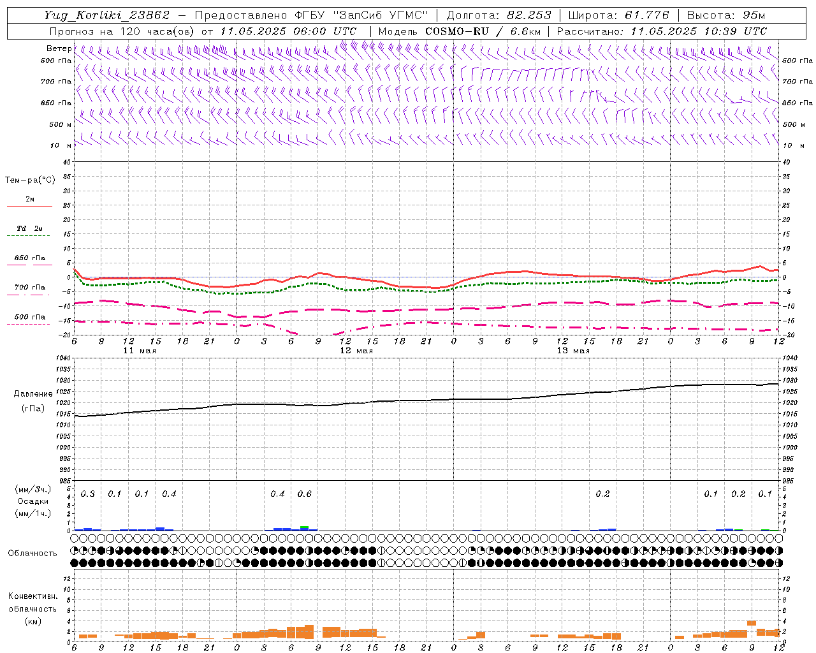Viewport: 816px width, 653px height.
Task: Click the 0.6 precipitation amount value
Action: pos(305,494)
